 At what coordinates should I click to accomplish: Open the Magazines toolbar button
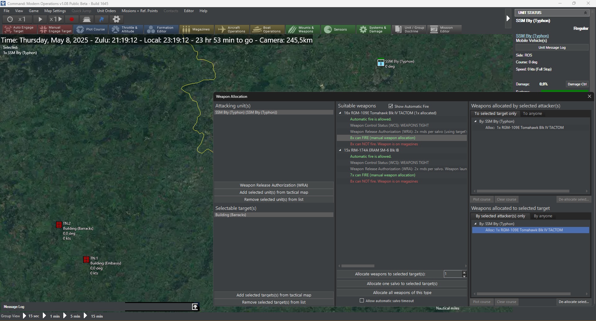click(196, 29)
